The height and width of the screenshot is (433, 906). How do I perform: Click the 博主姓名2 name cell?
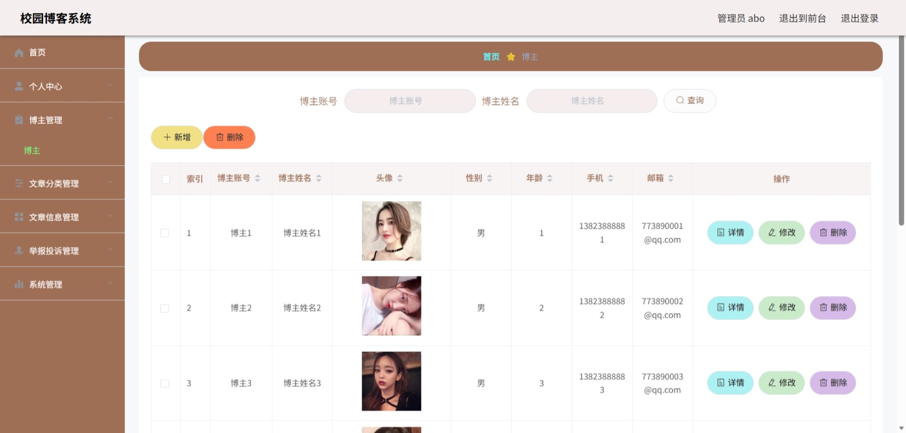tap(302, 308)
